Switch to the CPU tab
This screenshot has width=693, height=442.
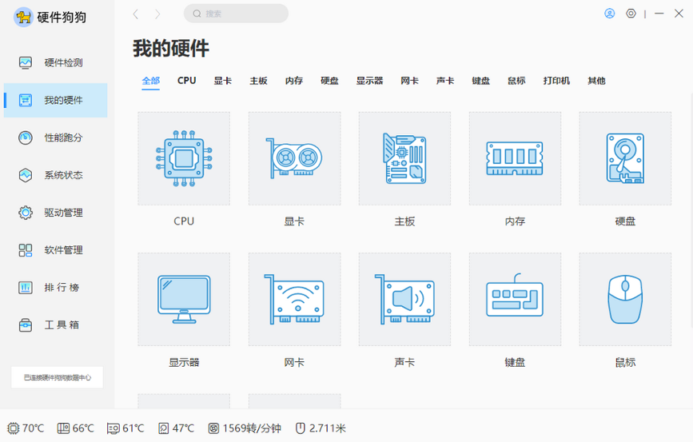click(186, 81)
